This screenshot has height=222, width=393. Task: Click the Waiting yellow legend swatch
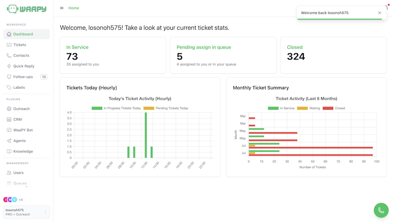(302, 108)
